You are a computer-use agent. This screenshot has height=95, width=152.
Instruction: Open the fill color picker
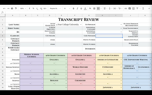pos(90,9)
